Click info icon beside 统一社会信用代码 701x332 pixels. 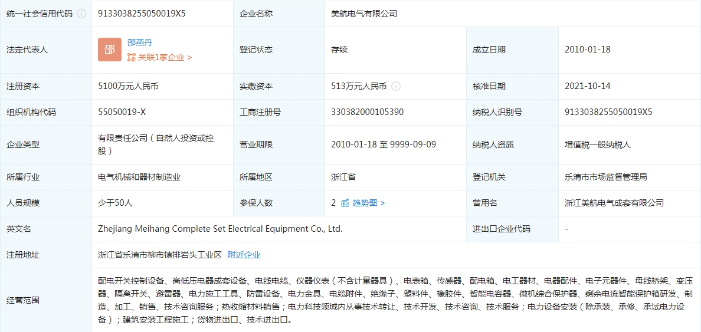point(81,14)
